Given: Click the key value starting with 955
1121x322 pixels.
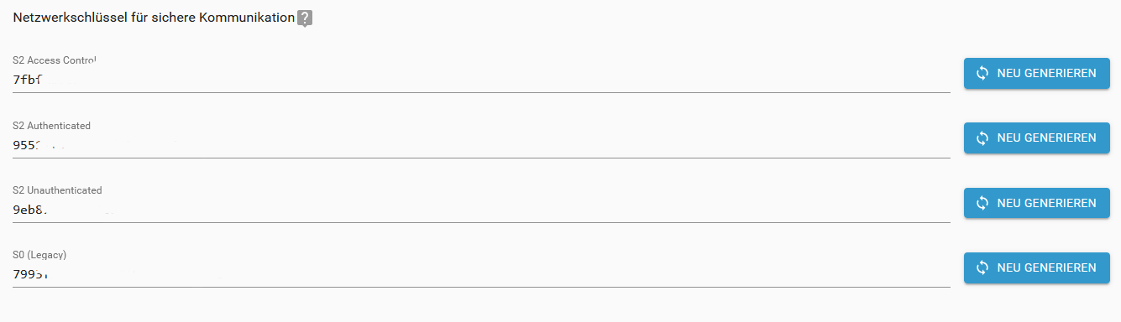Looking at the screenshot, I should [28, 144].
